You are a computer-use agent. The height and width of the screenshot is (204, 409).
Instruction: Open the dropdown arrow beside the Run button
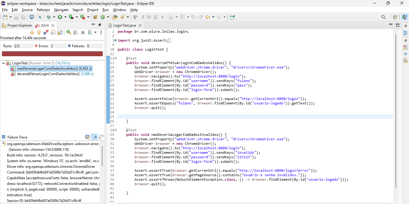click(65, 17)
